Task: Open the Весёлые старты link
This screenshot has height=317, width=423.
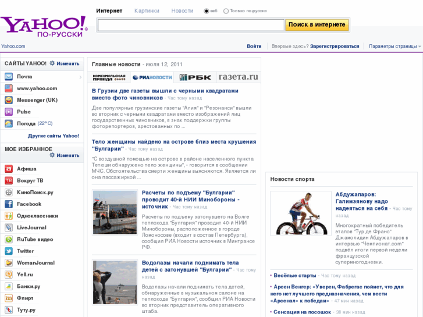Action: coord(295,276)
